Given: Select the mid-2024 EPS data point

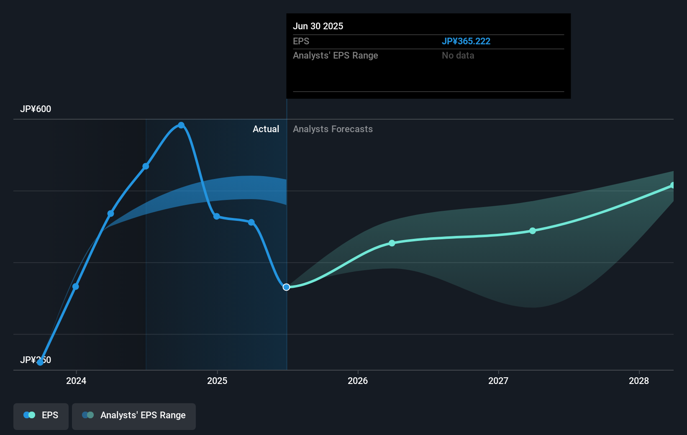Looking at the screenshot, I should click(x=146, y=166).
